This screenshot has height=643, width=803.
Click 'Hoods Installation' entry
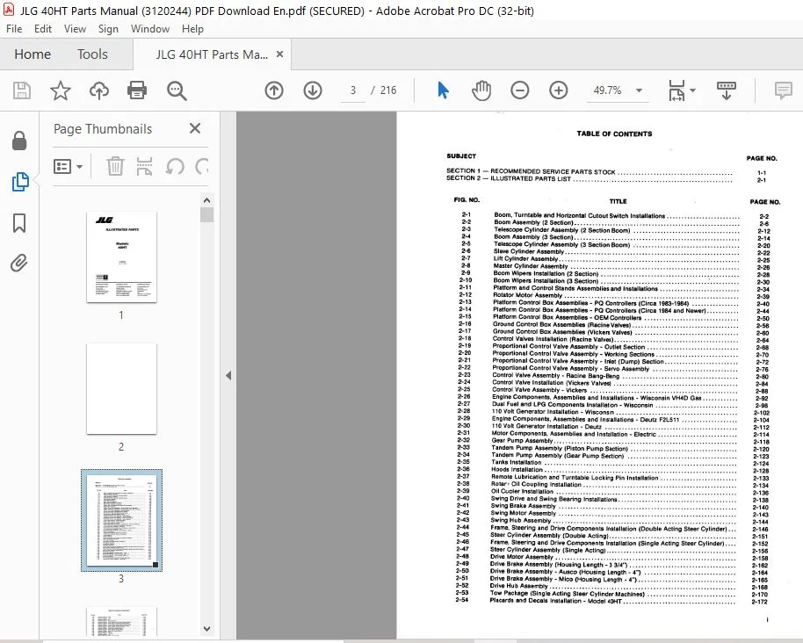click(x=517, y=469)
